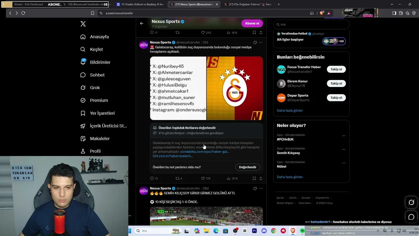Click Abone ol subscribe button
This screenshot has height=236, width=419.
[x=252, y=23]
